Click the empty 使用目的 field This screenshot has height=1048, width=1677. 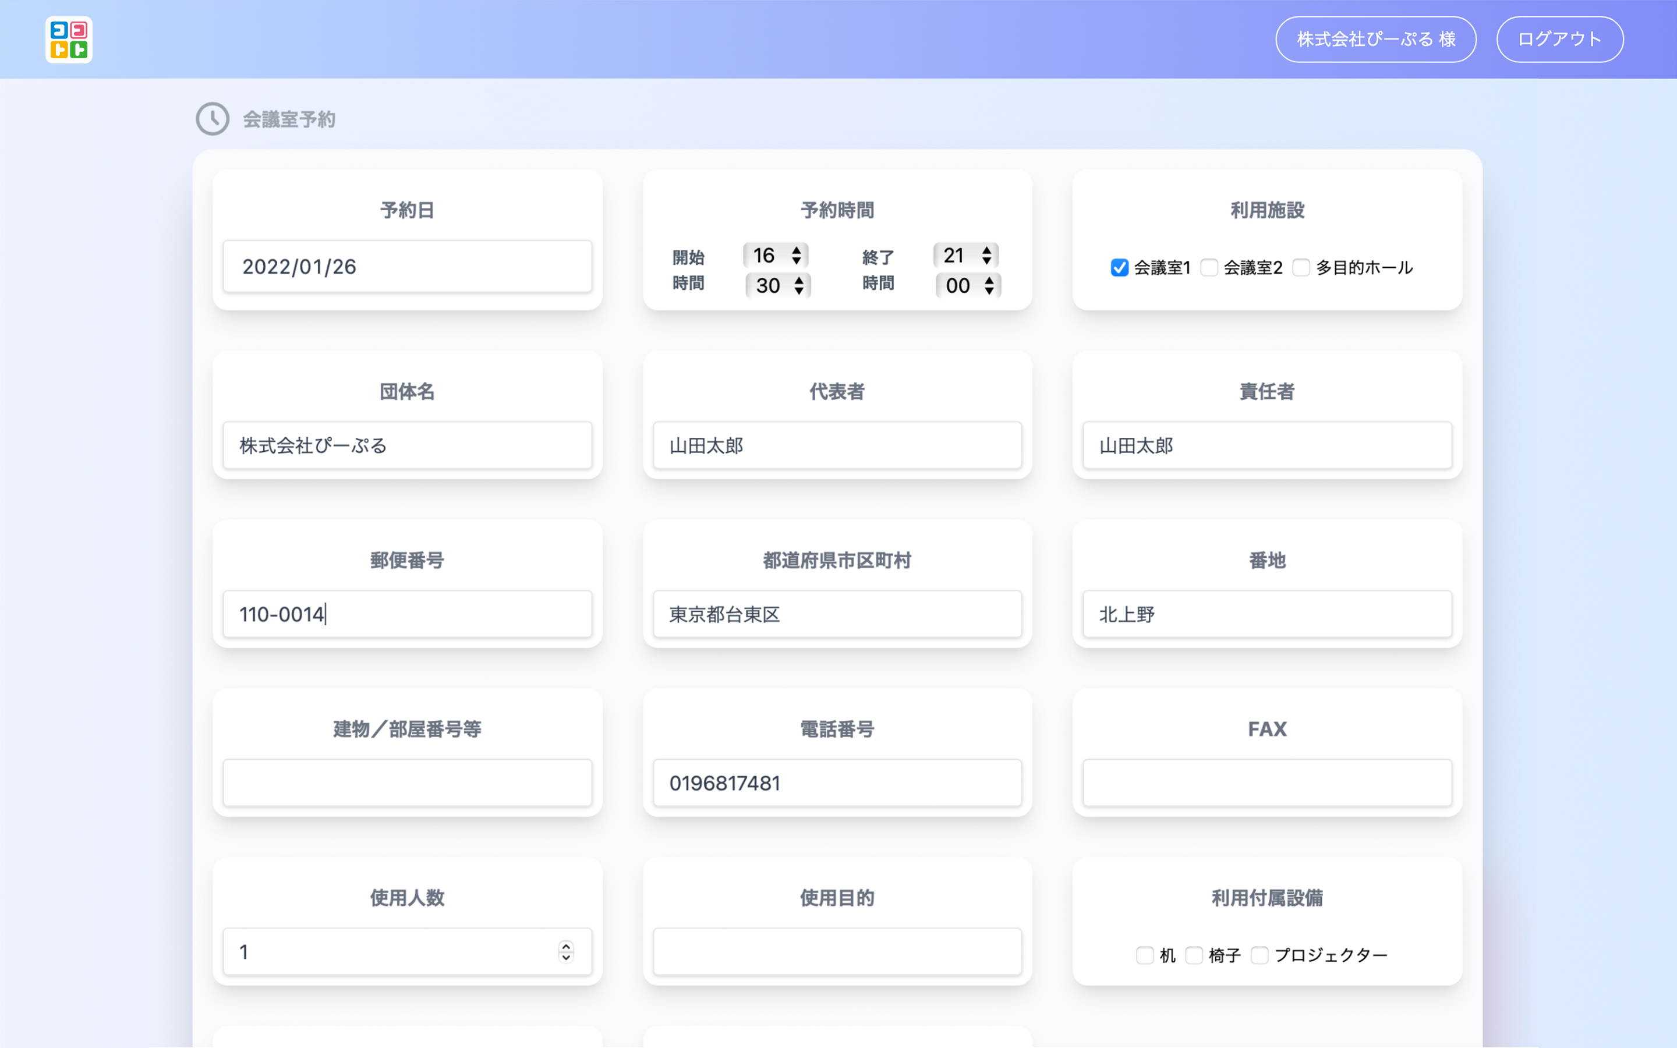837,952
